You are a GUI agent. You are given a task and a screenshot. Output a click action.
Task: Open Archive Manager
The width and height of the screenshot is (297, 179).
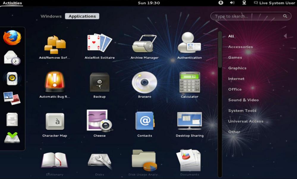pos(144,44)
